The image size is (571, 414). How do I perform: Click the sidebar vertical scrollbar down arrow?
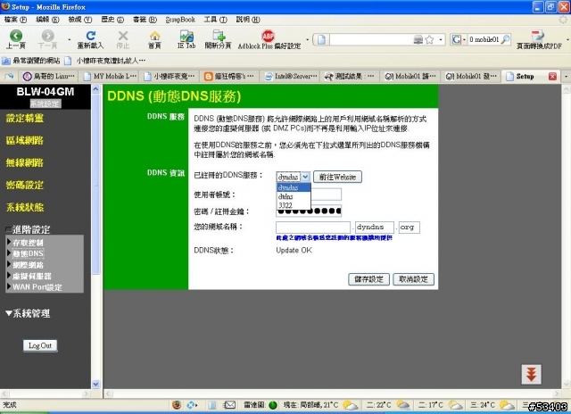[x=95, y=384]
